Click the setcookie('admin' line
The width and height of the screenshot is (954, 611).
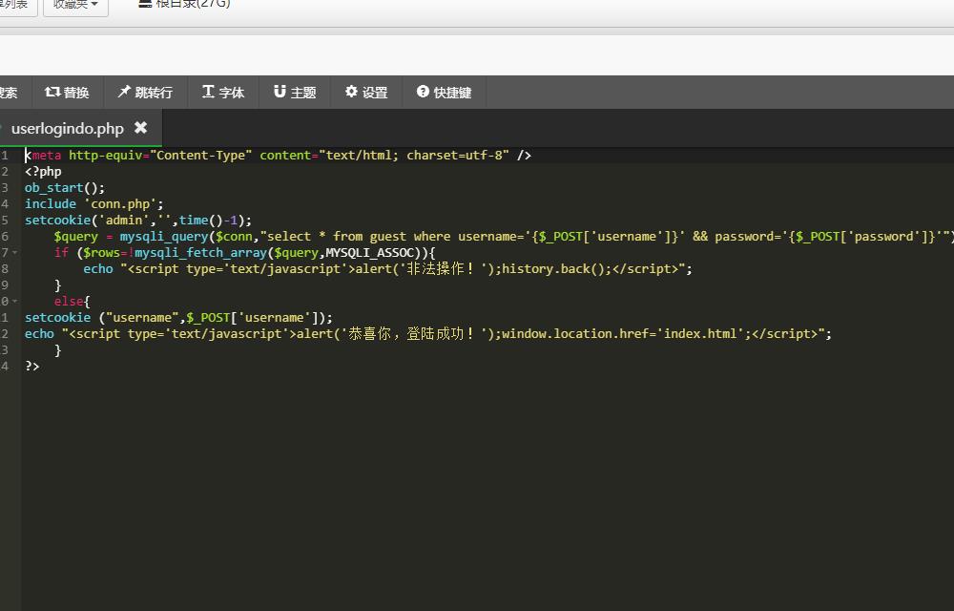pos(138,221)
